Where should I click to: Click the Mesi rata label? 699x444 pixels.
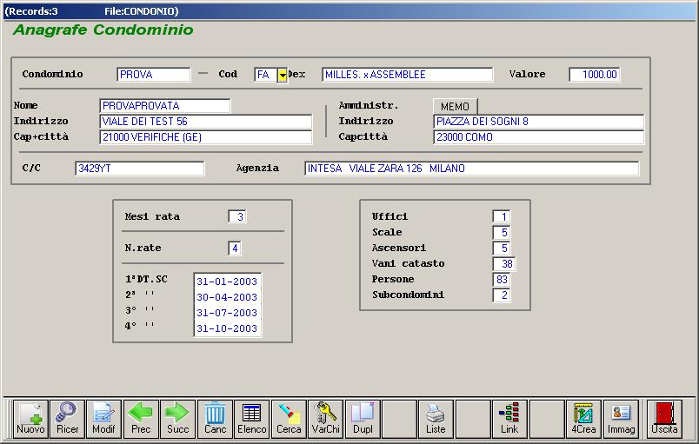click(152, 216)
